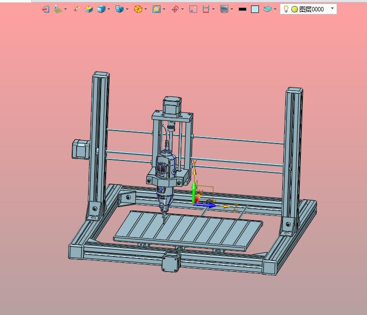Viewport: 367px width, 315px height.
Task: Click the teal surface sheet icon
Action: tap(267, 9)
